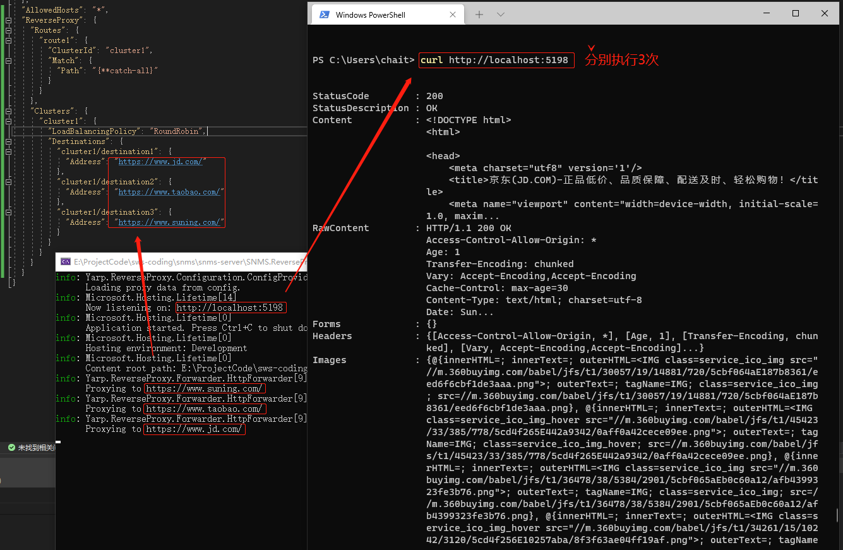
Task: Click the green change bar in the editor gutter
Action: pyautogui.click(x=3, y=139)
